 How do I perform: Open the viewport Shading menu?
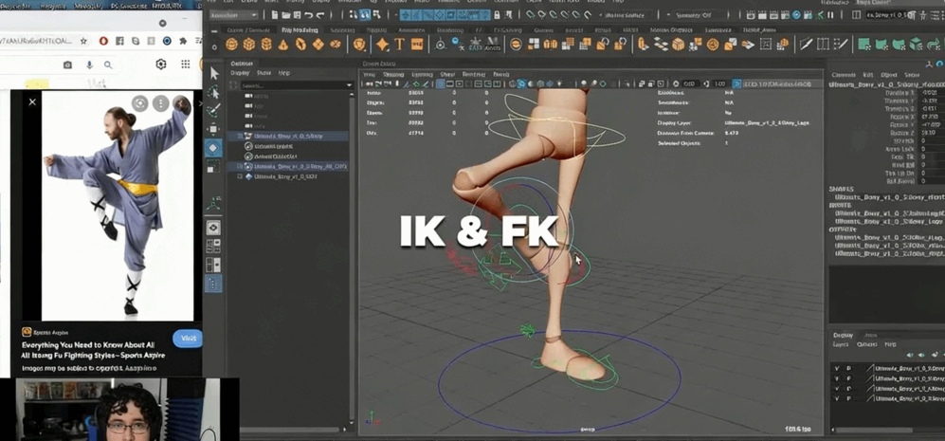392,74
